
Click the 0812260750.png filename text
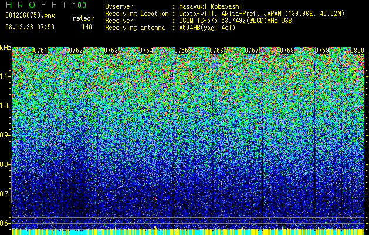point(30,15)
